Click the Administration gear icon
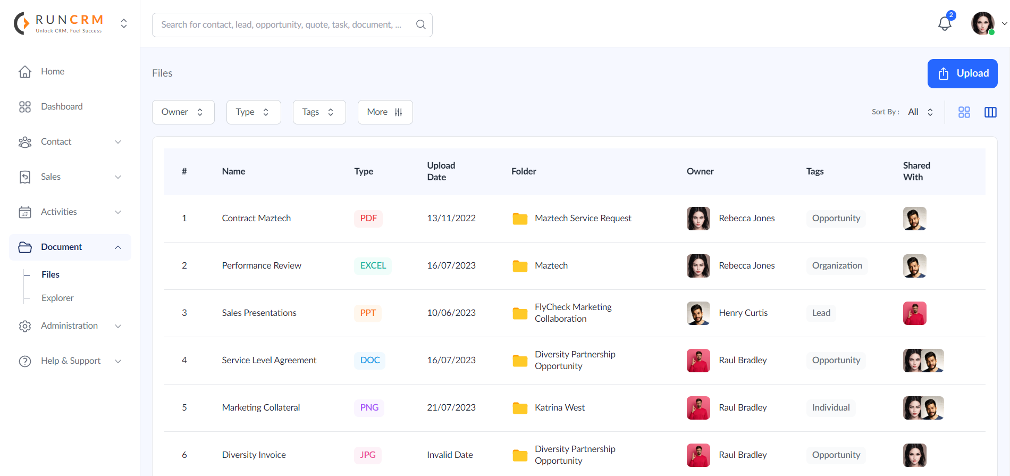1010x476 pixels. (25, 326)
